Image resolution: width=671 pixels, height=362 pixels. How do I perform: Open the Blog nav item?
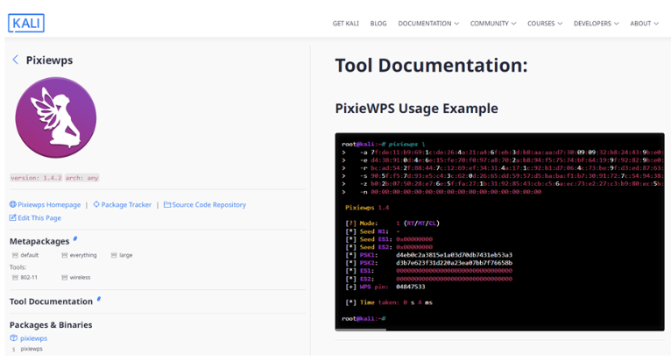pyautogui.click(x=378, y=24)
